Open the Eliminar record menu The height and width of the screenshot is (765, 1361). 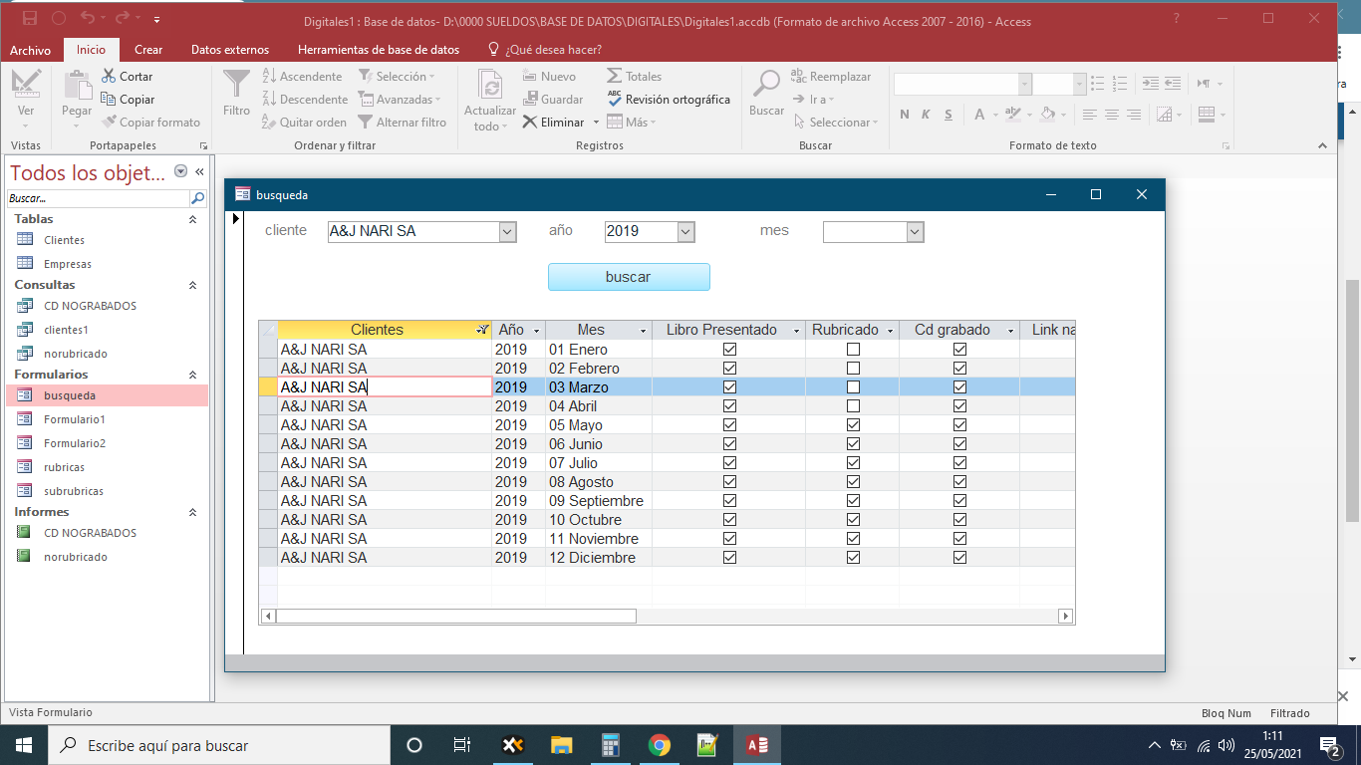coord(596,123)
